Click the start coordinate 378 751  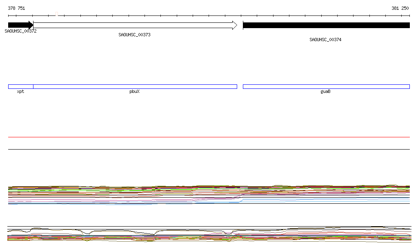pos(16,8)
